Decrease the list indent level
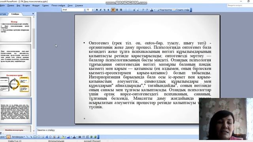This screenshot has height=142, width=253. click(x=143, y=10)
